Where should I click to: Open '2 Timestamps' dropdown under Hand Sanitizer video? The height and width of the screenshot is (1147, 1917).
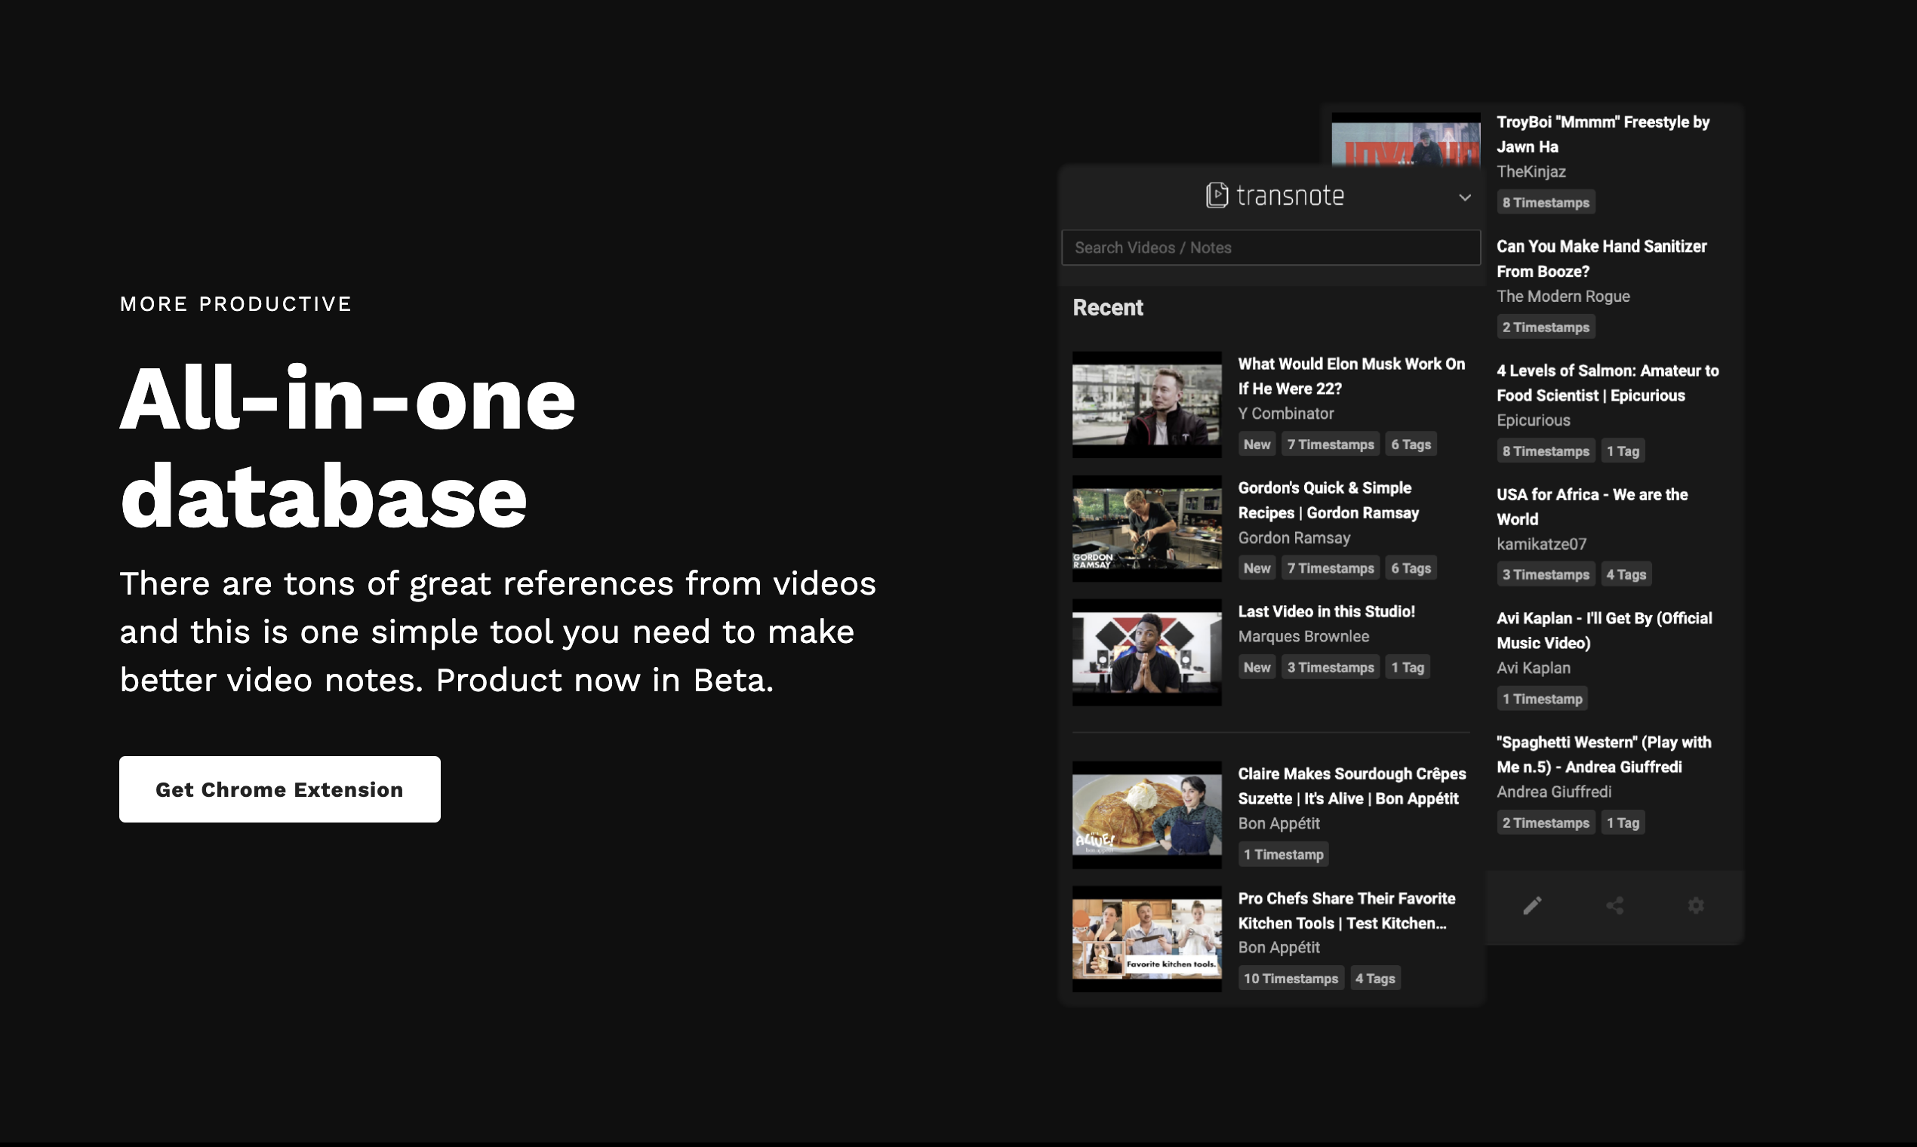tap(1545, 326)
